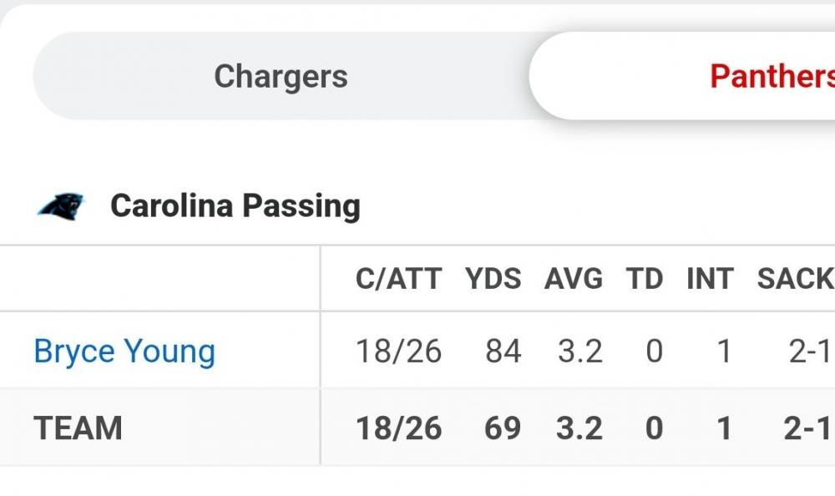Click Bryce Young's 84 yards value
835x496 pixels.
coord(504,352)
